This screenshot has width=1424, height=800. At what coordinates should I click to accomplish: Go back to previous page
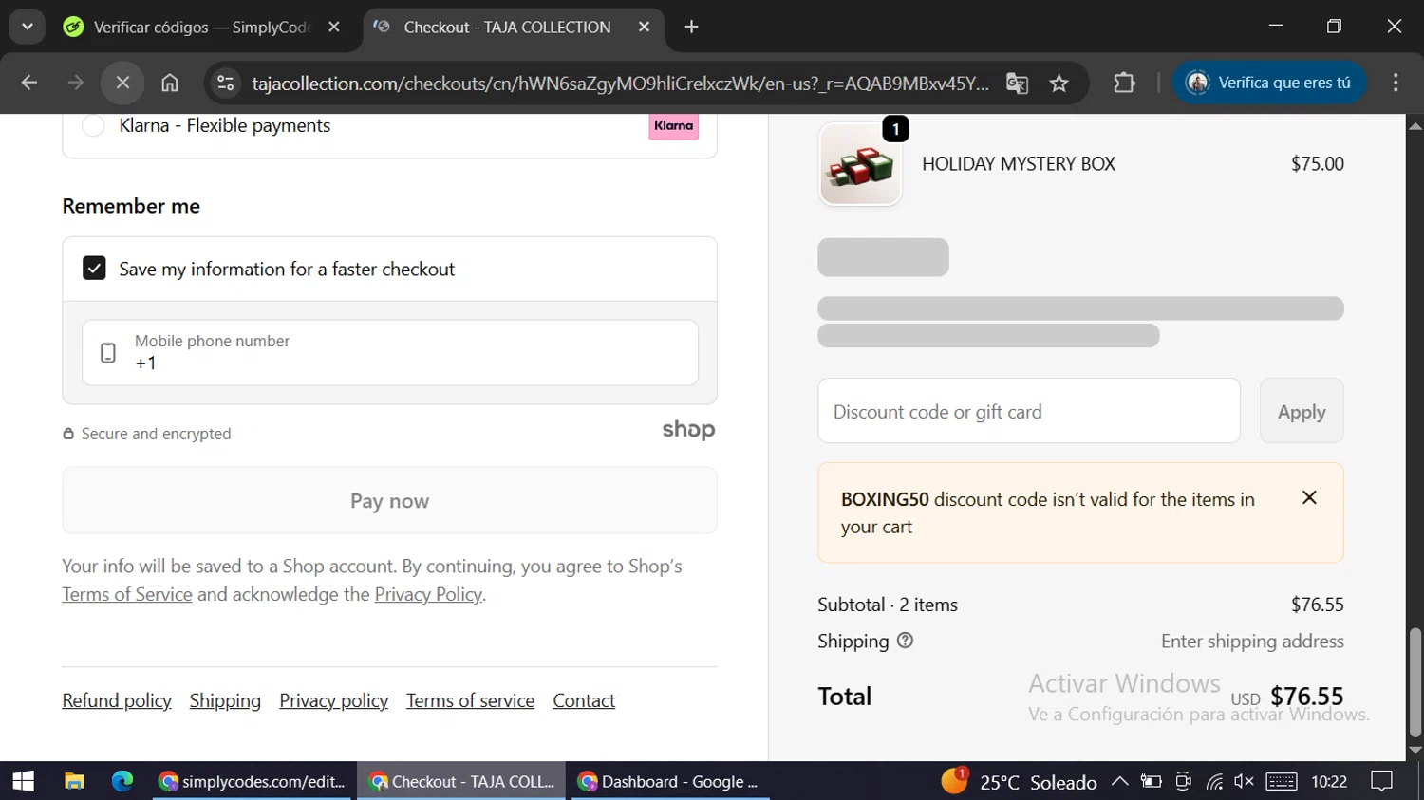tap(29, 83)
